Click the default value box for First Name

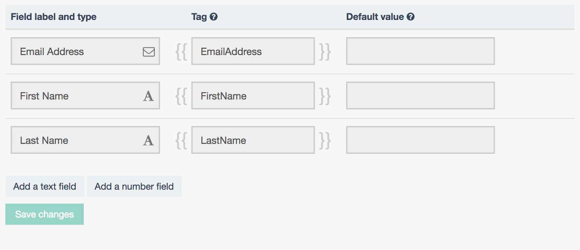click(x=420, y=96)
